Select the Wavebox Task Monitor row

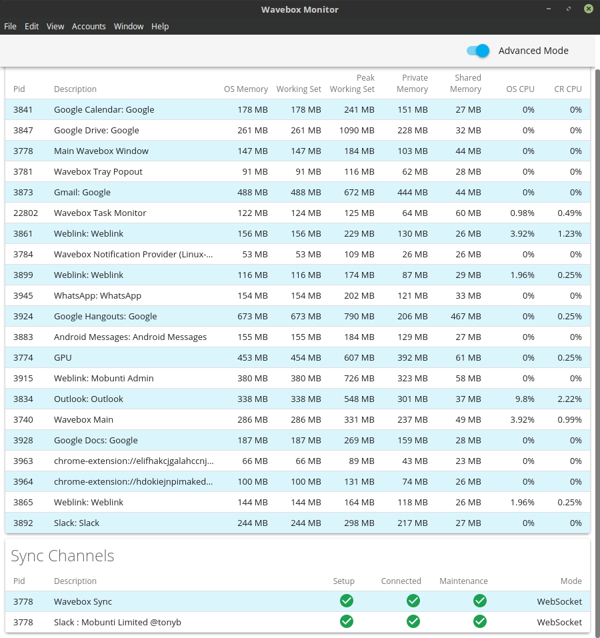pyautogui.click(x=297, y=213)
